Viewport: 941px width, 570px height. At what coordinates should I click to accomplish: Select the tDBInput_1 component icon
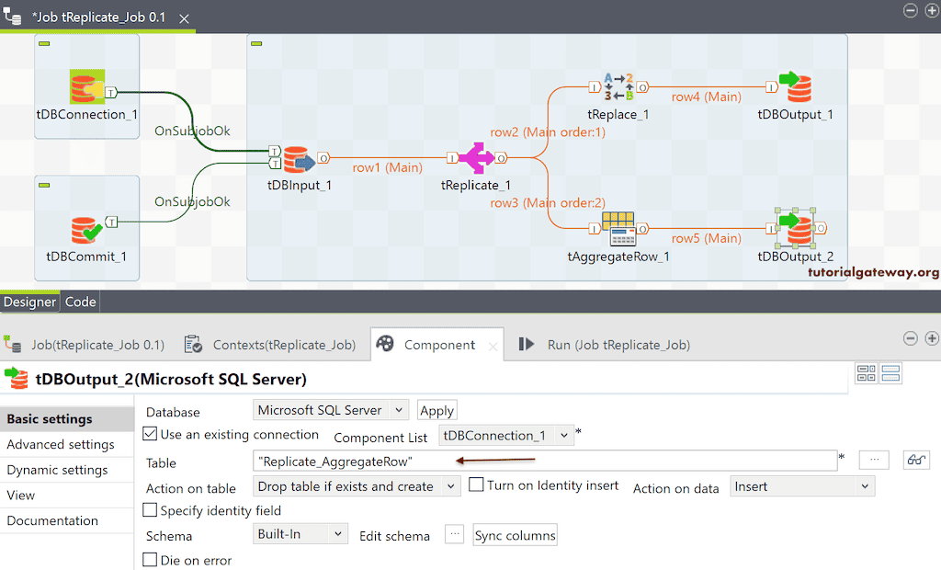pos(300,158)
